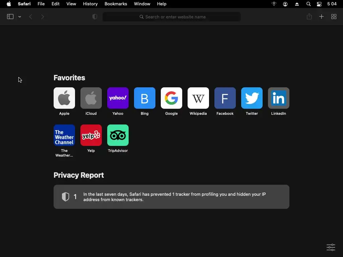
Task: Open the Yelp favorite tile
Action: 91,135
